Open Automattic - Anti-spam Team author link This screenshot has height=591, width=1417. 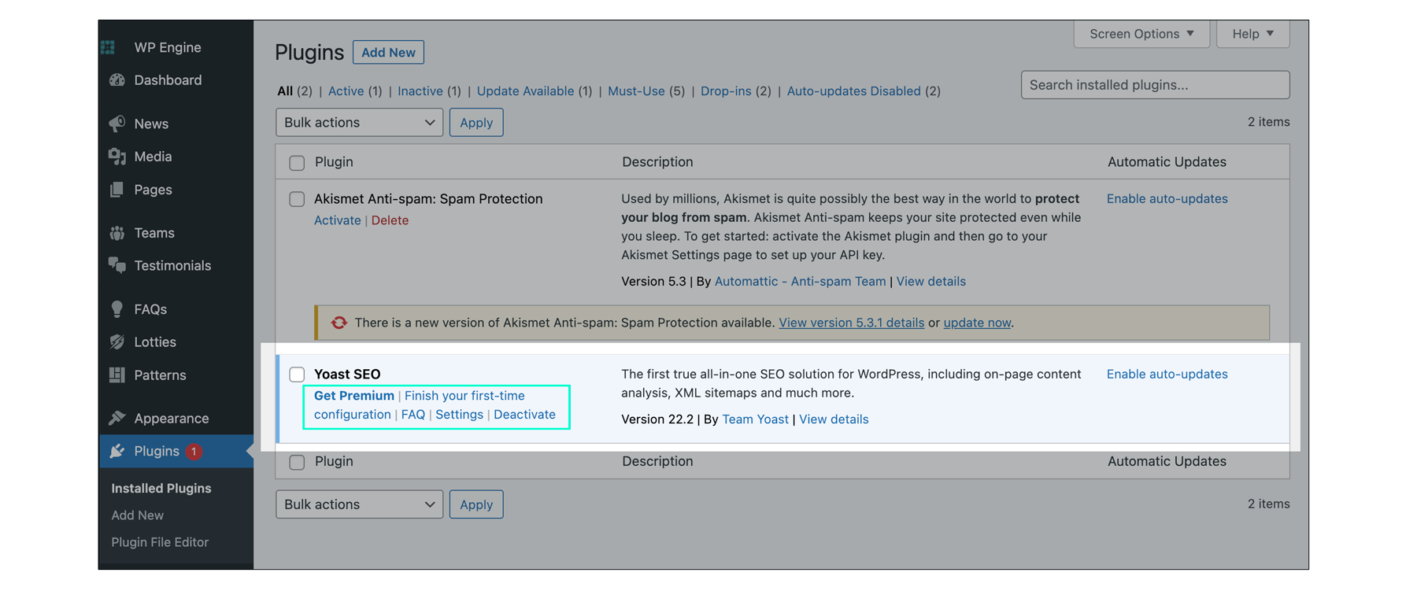point(800,282)
